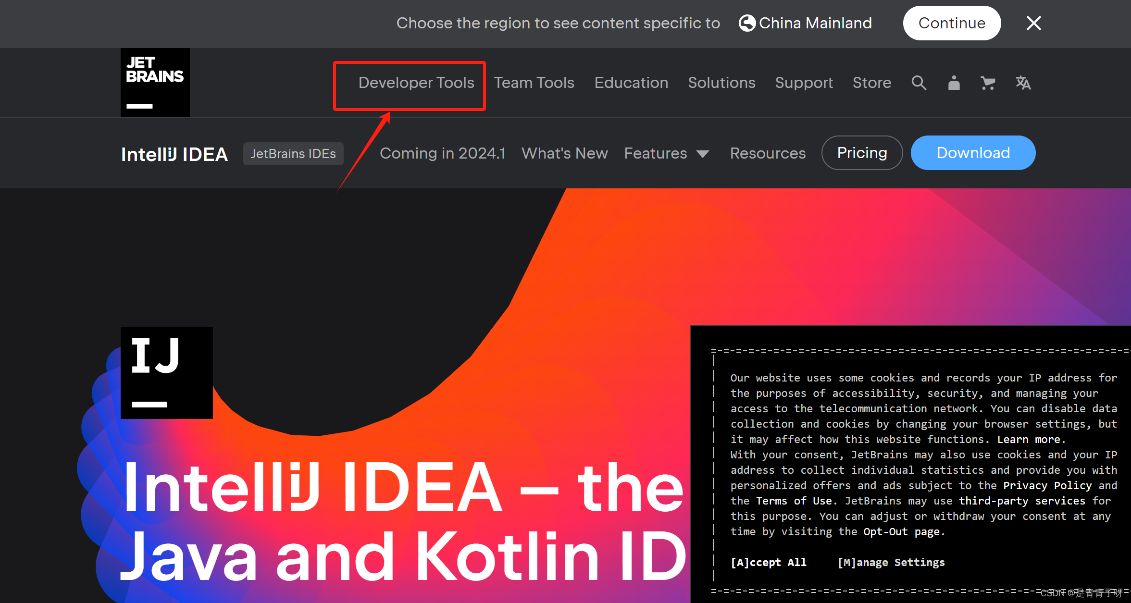
Task: Dismiss the region banner with X
Action: (x=1033, y=23)
